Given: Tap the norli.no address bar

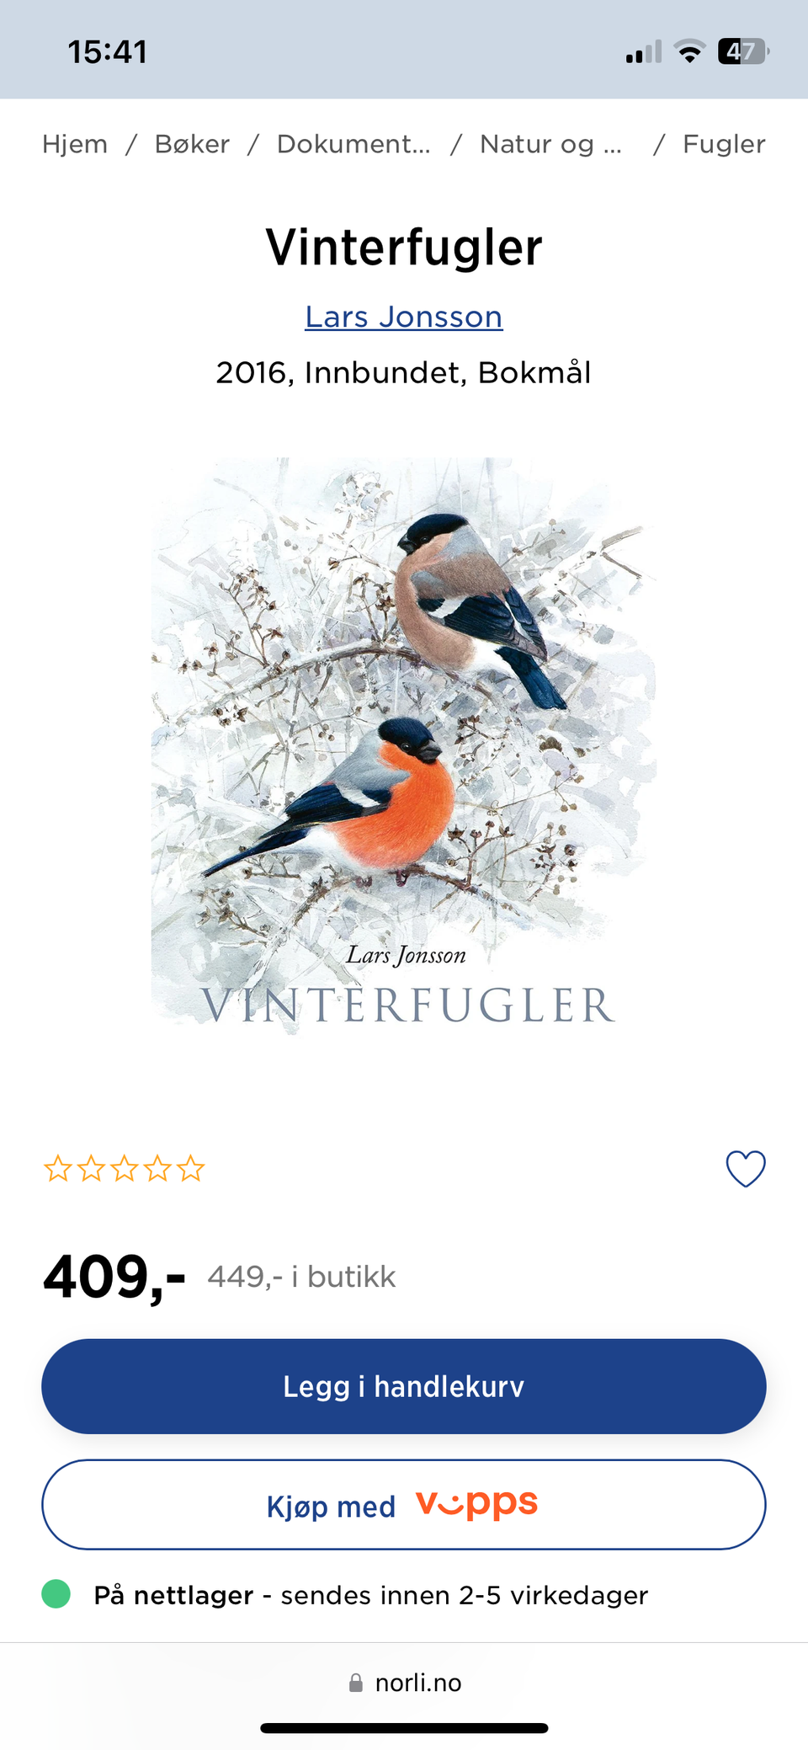Looking at the screenshot, I should [x=404, y=1683].
